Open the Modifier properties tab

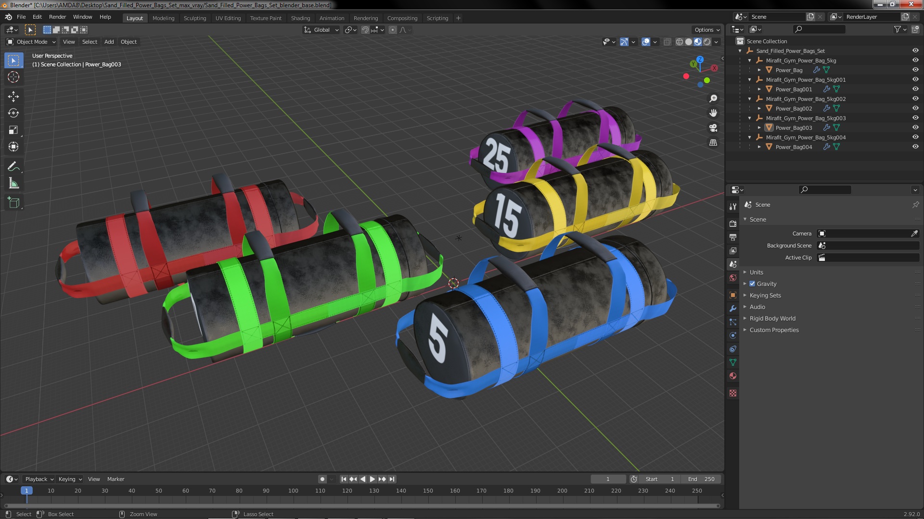click(x=733, y=309)
